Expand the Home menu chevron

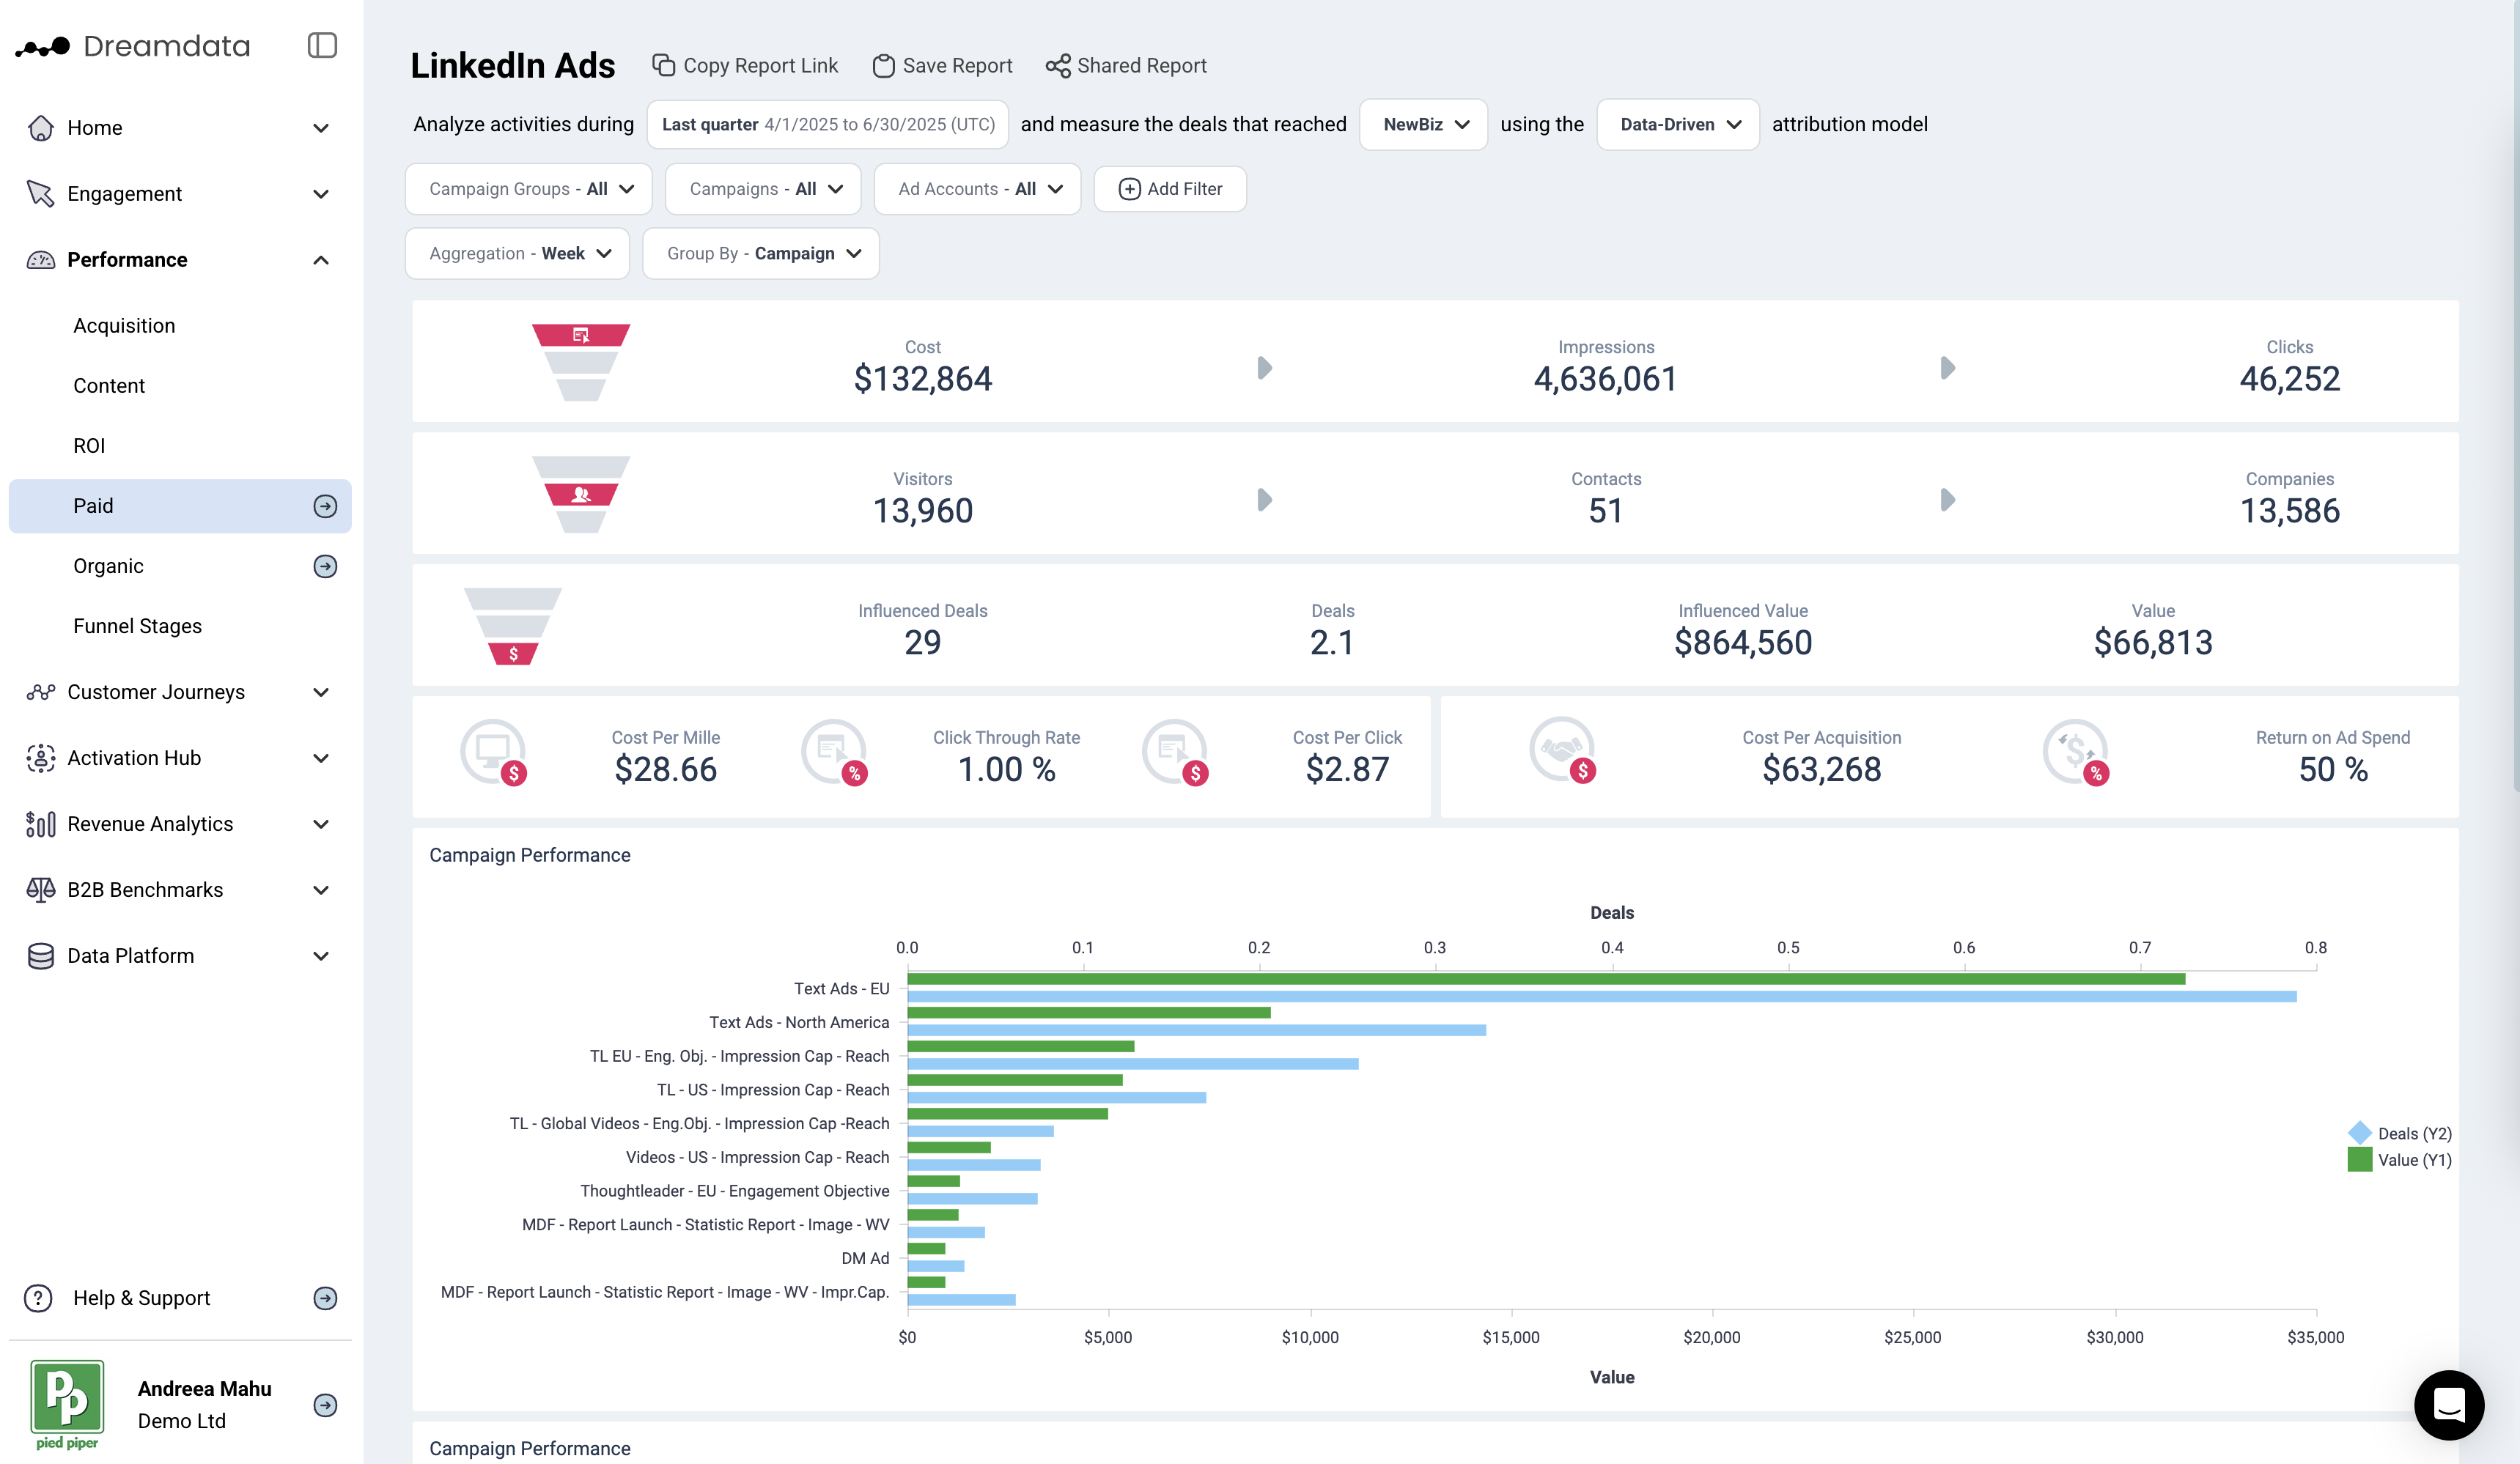point(321,128)
